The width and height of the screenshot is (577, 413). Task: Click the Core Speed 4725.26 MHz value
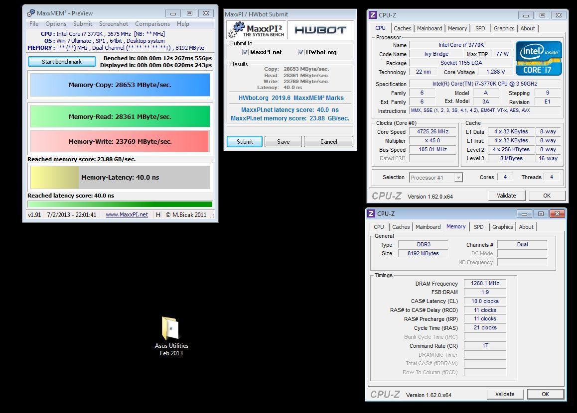pyautogui.click(x=433, y=131)
